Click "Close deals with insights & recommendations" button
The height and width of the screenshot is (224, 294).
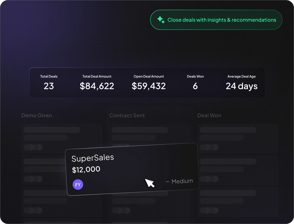tap(216, 20)
